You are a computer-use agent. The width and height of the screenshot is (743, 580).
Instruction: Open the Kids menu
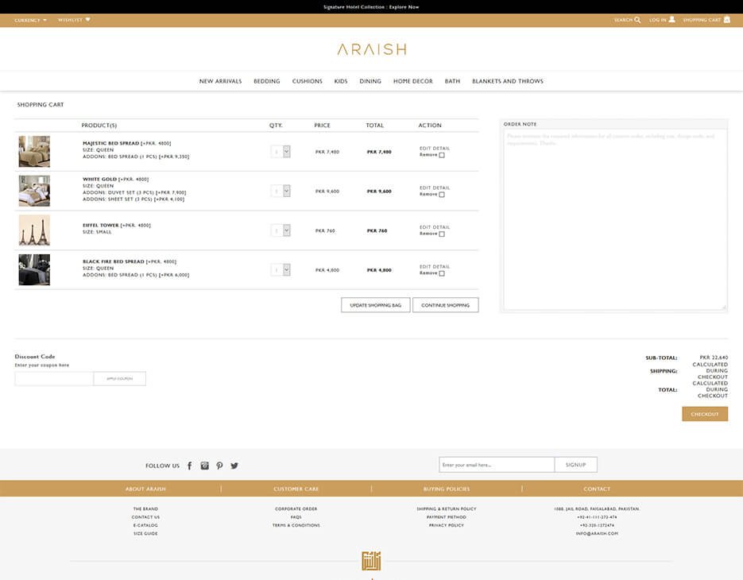(x=341, y=81)
